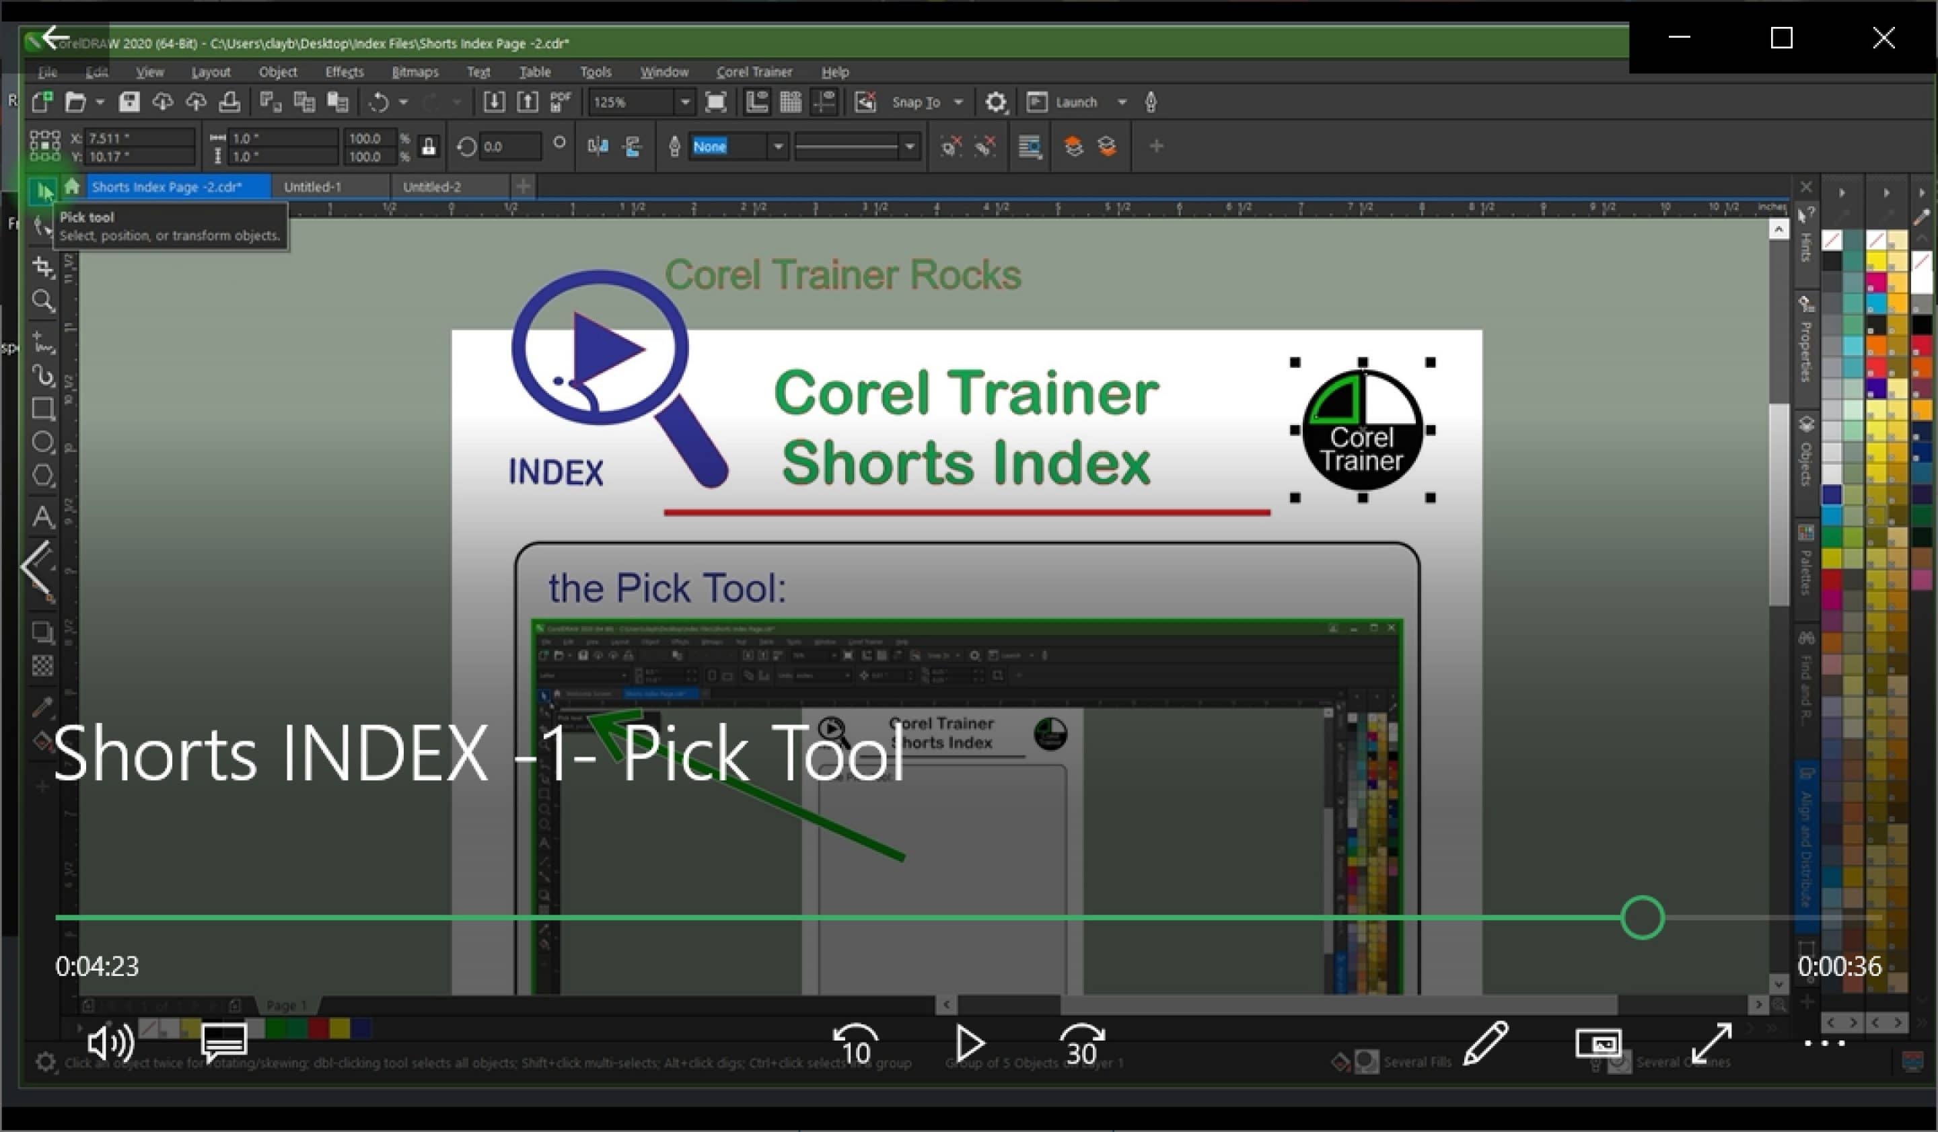Screen dimensions: 1938x1132
Task: Select the Rectangle tool
Action: point(43,408)
